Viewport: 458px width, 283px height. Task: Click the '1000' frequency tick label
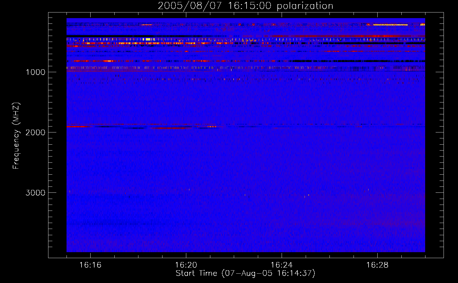35,72
